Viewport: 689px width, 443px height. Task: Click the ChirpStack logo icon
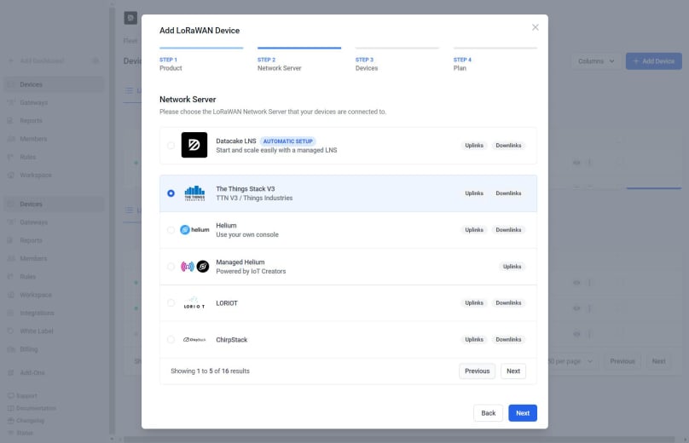[x=194, y=340]
